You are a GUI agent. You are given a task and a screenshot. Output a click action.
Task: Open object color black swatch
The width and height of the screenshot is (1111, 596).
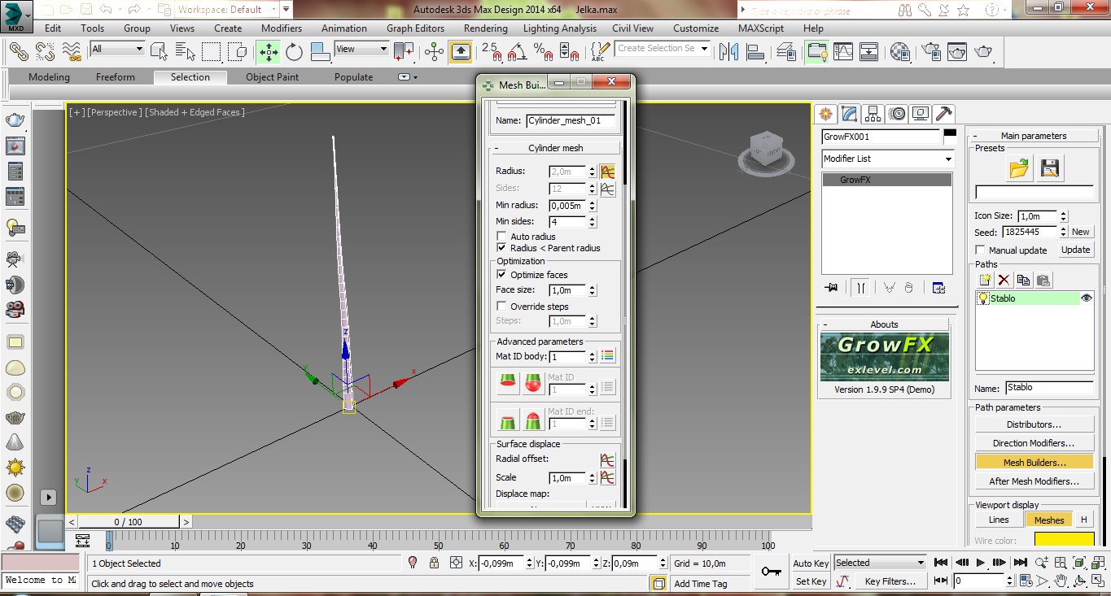click(x=949, y=134)
